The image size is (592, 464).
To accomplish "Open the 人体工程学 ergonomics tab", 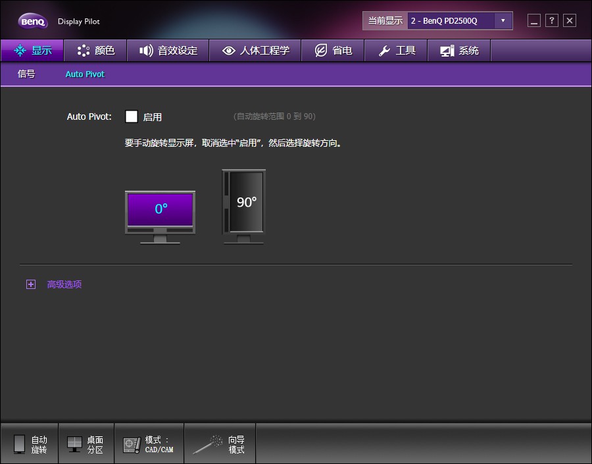I will [255, 50].
